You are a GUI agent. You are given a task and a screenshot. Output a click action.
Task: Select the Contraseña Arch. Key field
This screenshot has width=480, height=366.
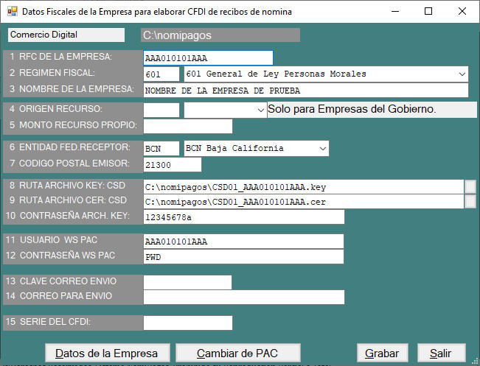[243, 217]
